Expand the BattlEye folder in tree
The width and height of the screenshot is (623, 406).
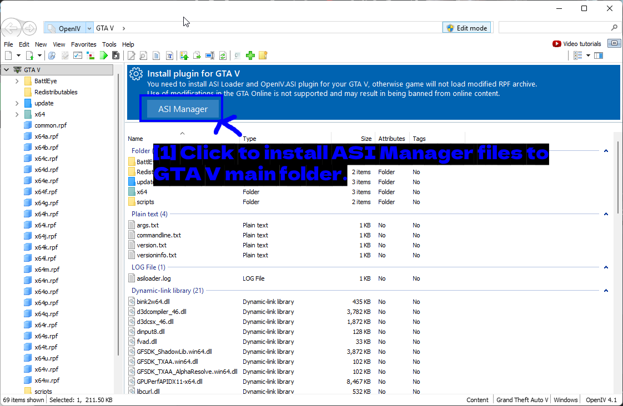pyautogui.click(x=17, y=81)
